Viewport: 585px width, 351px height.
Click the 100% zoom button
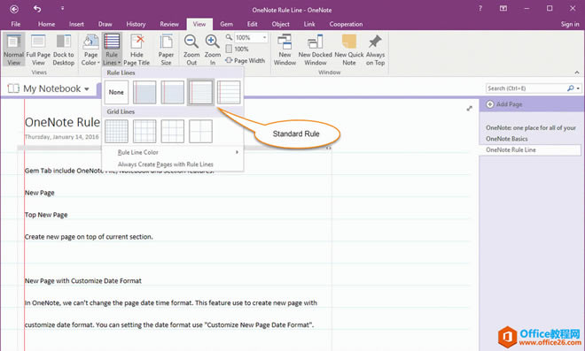pyautogui.click(x=238, y=49)
